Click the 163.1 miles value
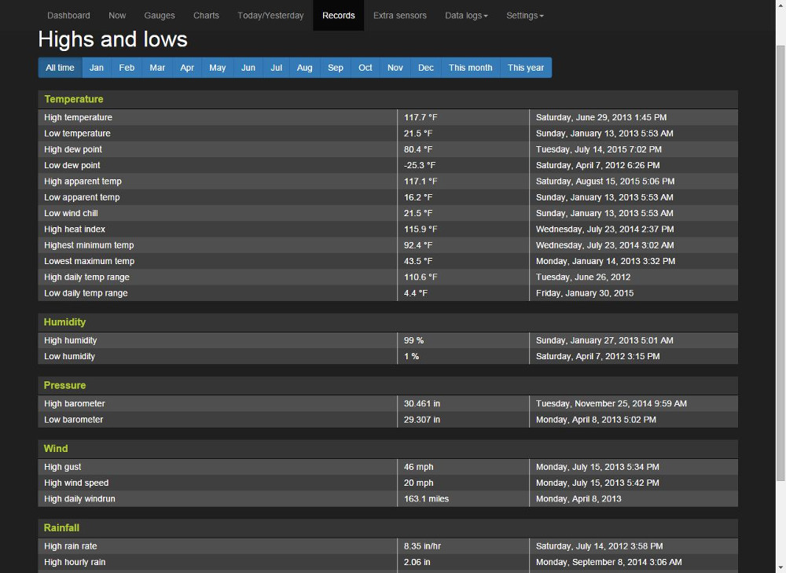 (427, 499)
